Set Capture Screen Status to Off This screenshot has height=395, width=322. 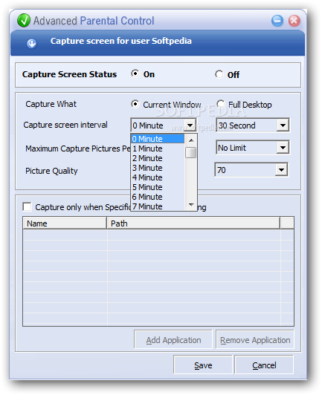tap(219, 74)
